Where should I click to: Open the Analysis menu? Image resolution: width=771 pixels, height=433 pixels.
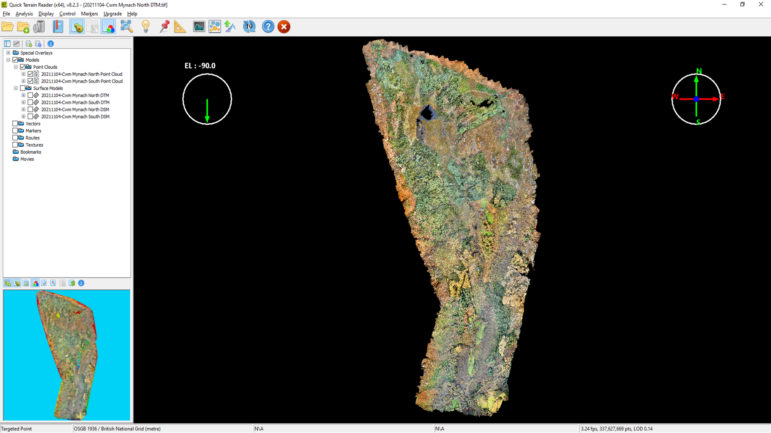click(24, 14)
